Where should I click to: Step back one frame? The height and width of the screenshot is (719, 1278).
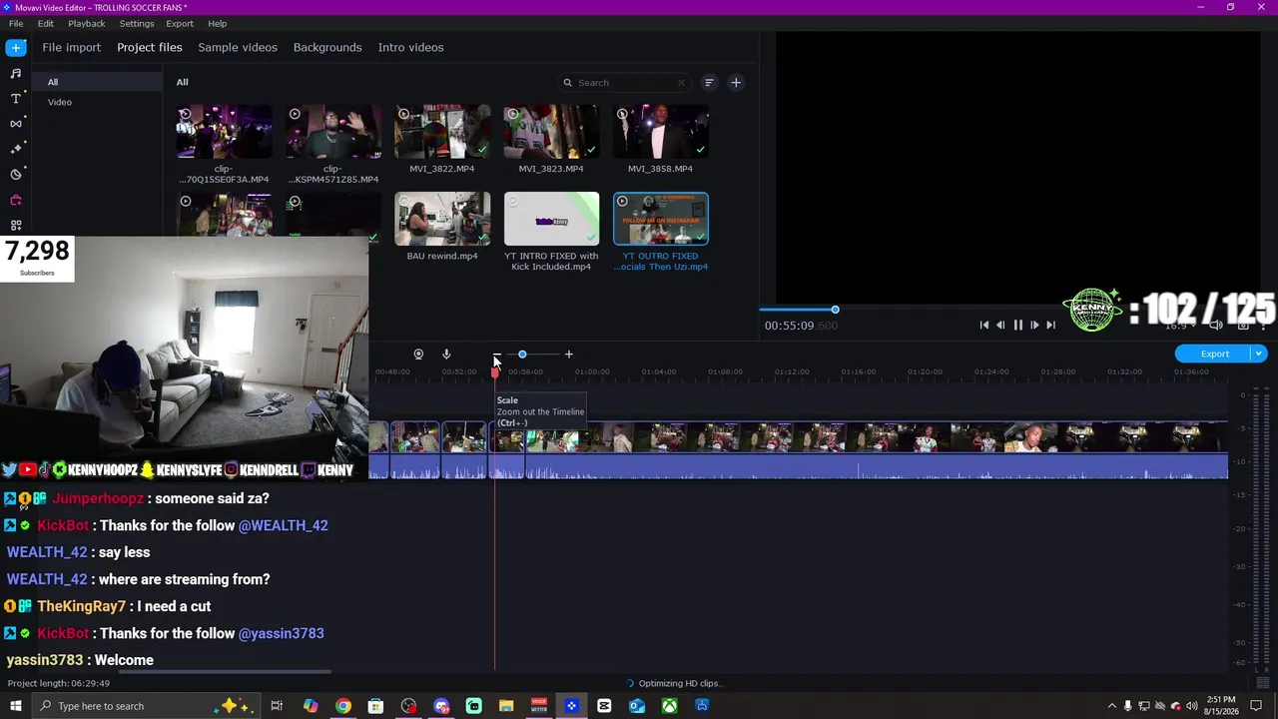1000,325
